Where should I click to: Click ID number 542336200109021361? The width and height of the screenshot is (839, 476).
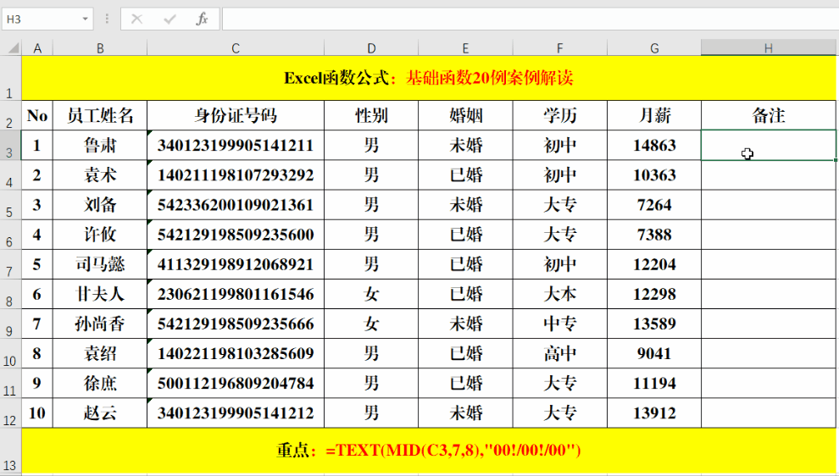pyautogui.click(x=236, y=205)
